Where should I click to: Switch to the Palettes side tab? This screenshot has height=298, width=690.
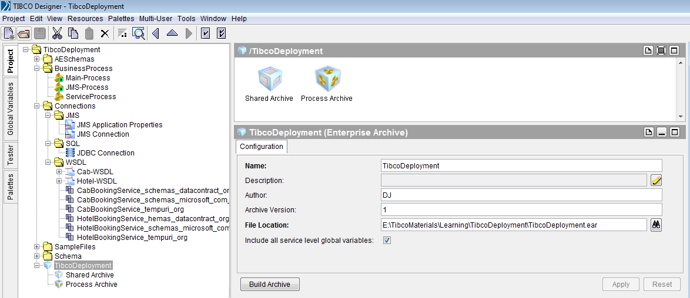click(11, 187)
